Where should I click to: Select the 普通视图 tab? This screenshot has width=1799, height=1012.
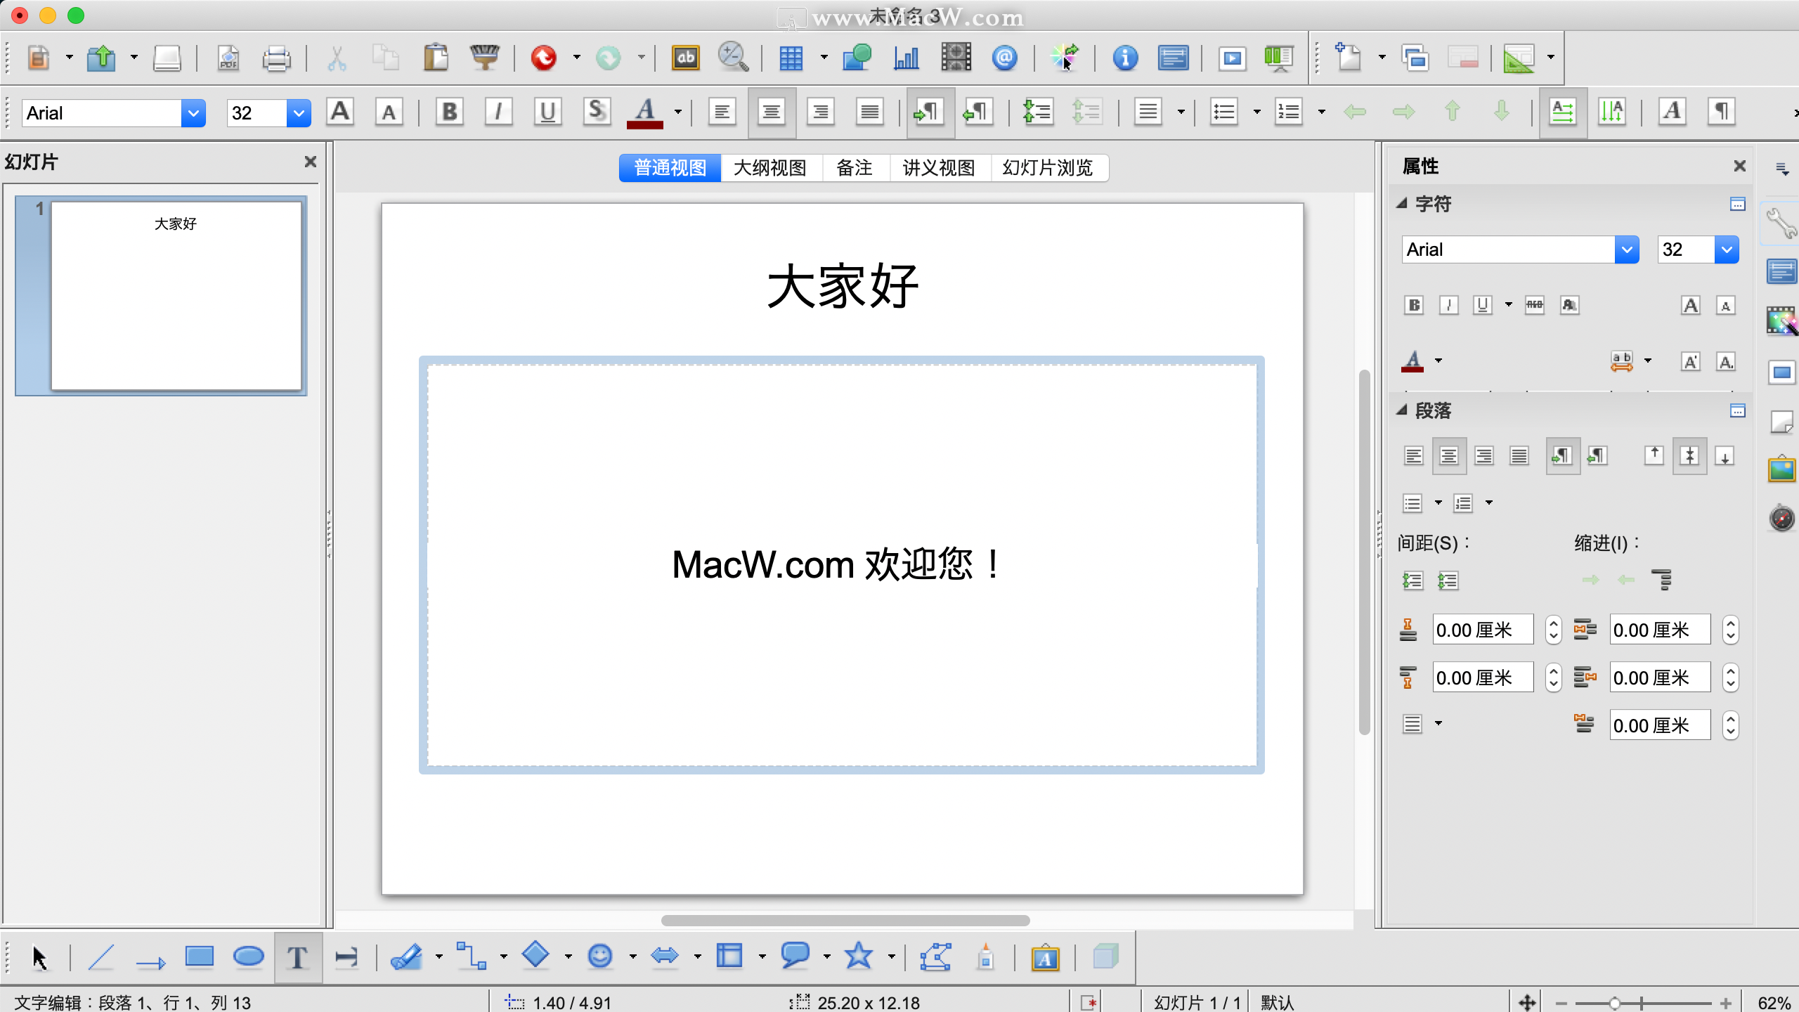click(x=670, y=168)
